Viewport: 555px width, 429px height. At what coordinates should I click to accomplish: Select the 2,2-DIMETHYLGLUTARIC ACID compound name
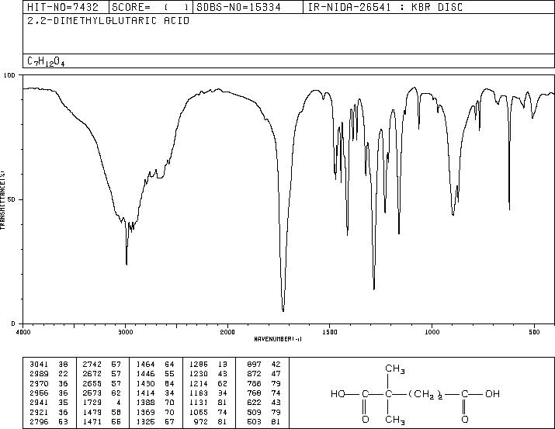(109, 21)
